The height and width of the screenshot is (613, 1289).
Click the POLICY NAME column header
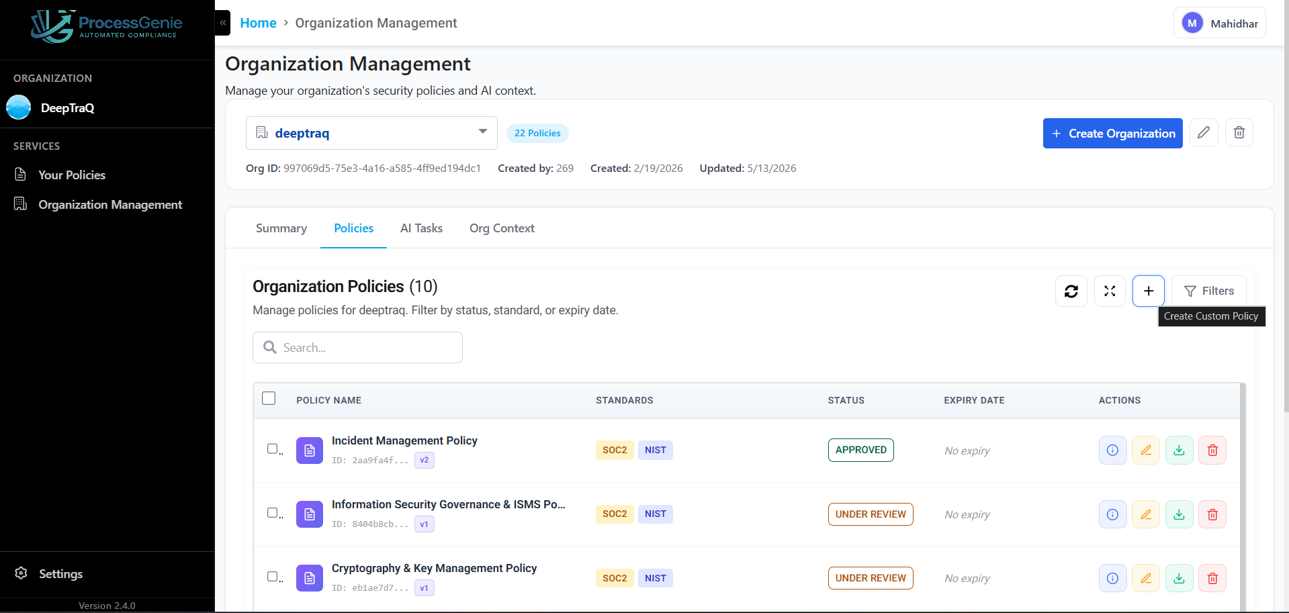[x=328, y=400]
